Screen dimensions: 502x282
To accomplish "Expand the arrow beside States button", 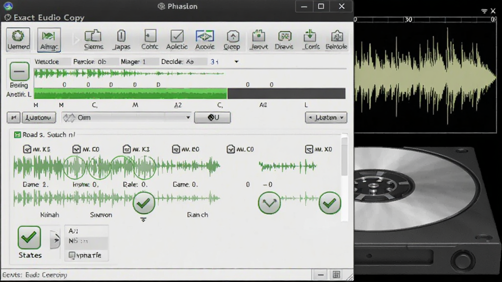I will pyautogui.click(x=55, y=239).
